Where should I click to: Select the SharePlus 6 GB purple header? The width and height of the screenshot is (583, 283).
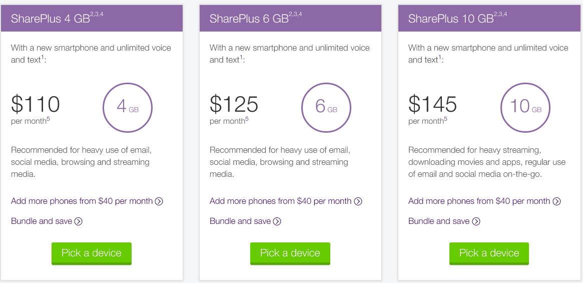pos(290,18)
